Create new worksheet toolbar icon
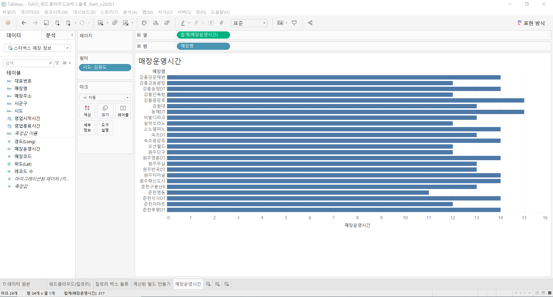Screen dimensions: 553x297 pyautogui.click(x=100, y=23)
